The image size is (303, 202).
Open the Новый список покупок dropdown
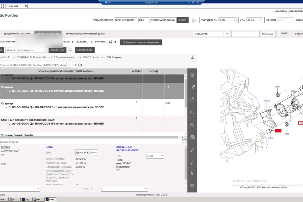[26, 50]
